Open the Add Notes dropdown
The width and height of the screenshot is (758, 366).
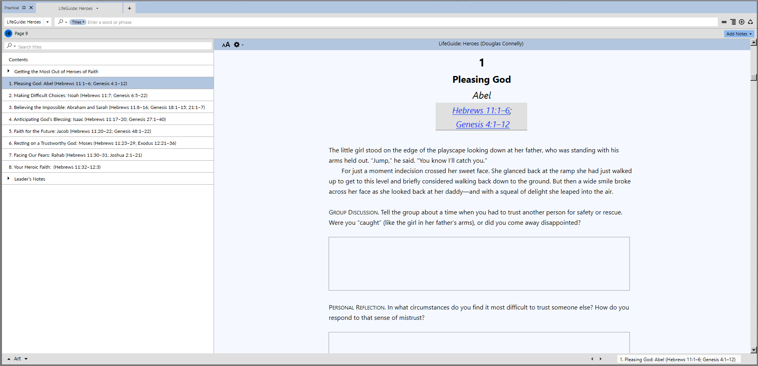[739, 34]
